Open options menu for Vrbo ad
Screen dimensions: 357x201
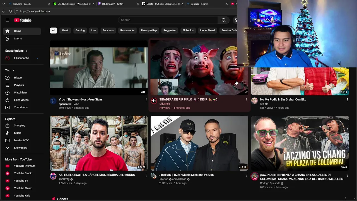(146, 100)
